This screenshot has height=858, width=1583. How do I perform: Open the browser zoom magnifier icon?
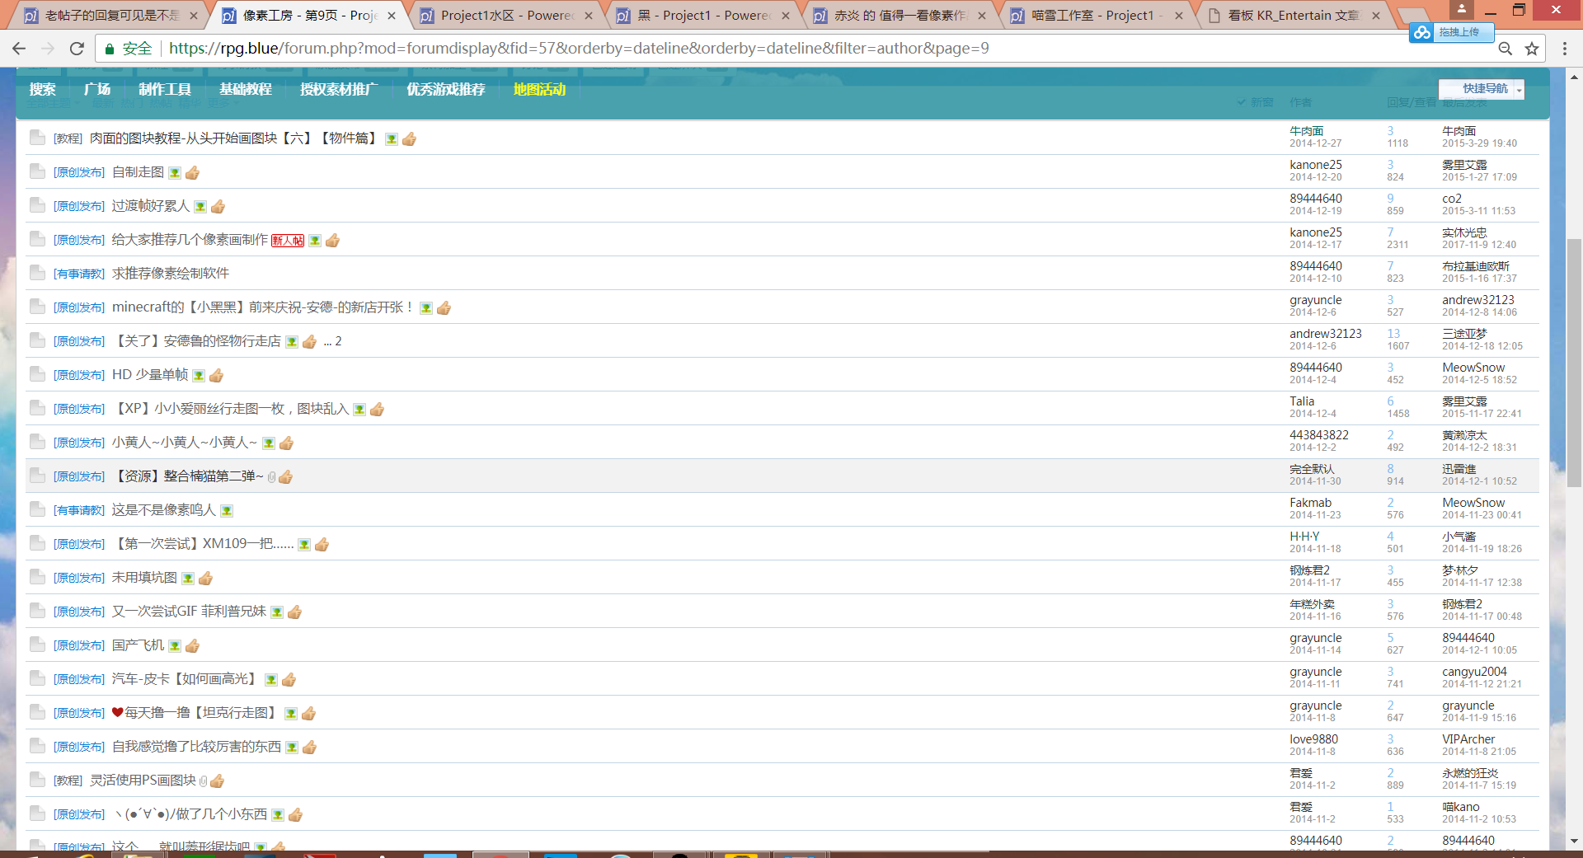point(1505,49)
